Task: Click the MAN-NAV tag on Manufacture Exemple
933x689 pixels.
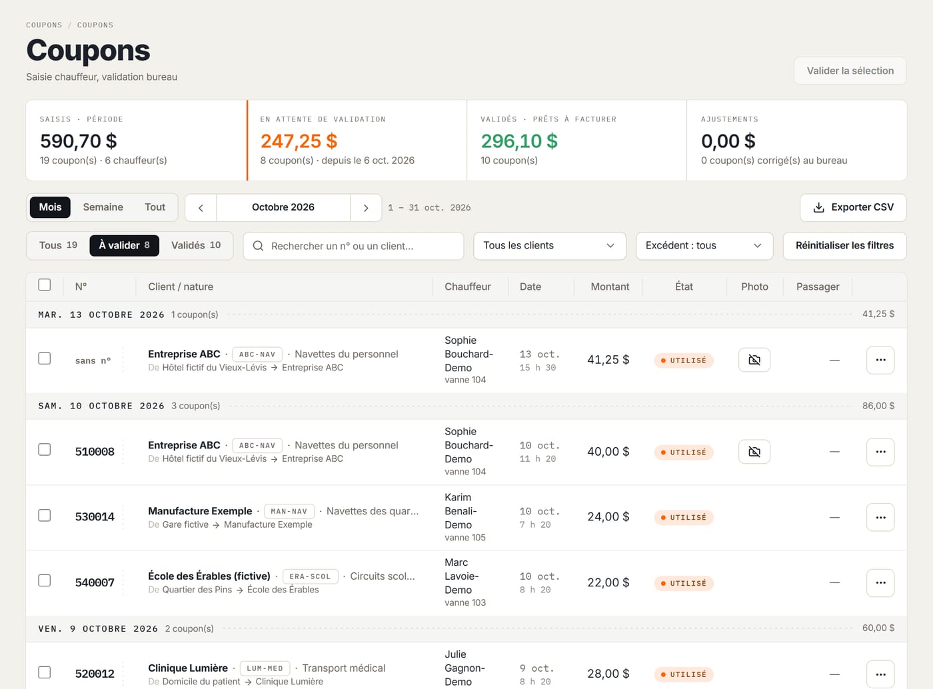Action: click(289, 512)
